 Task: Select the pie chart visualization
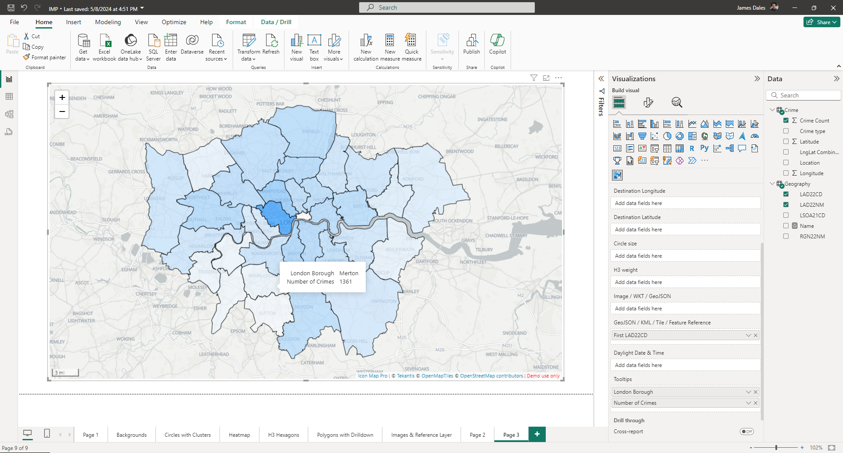(x=667, y=136)
